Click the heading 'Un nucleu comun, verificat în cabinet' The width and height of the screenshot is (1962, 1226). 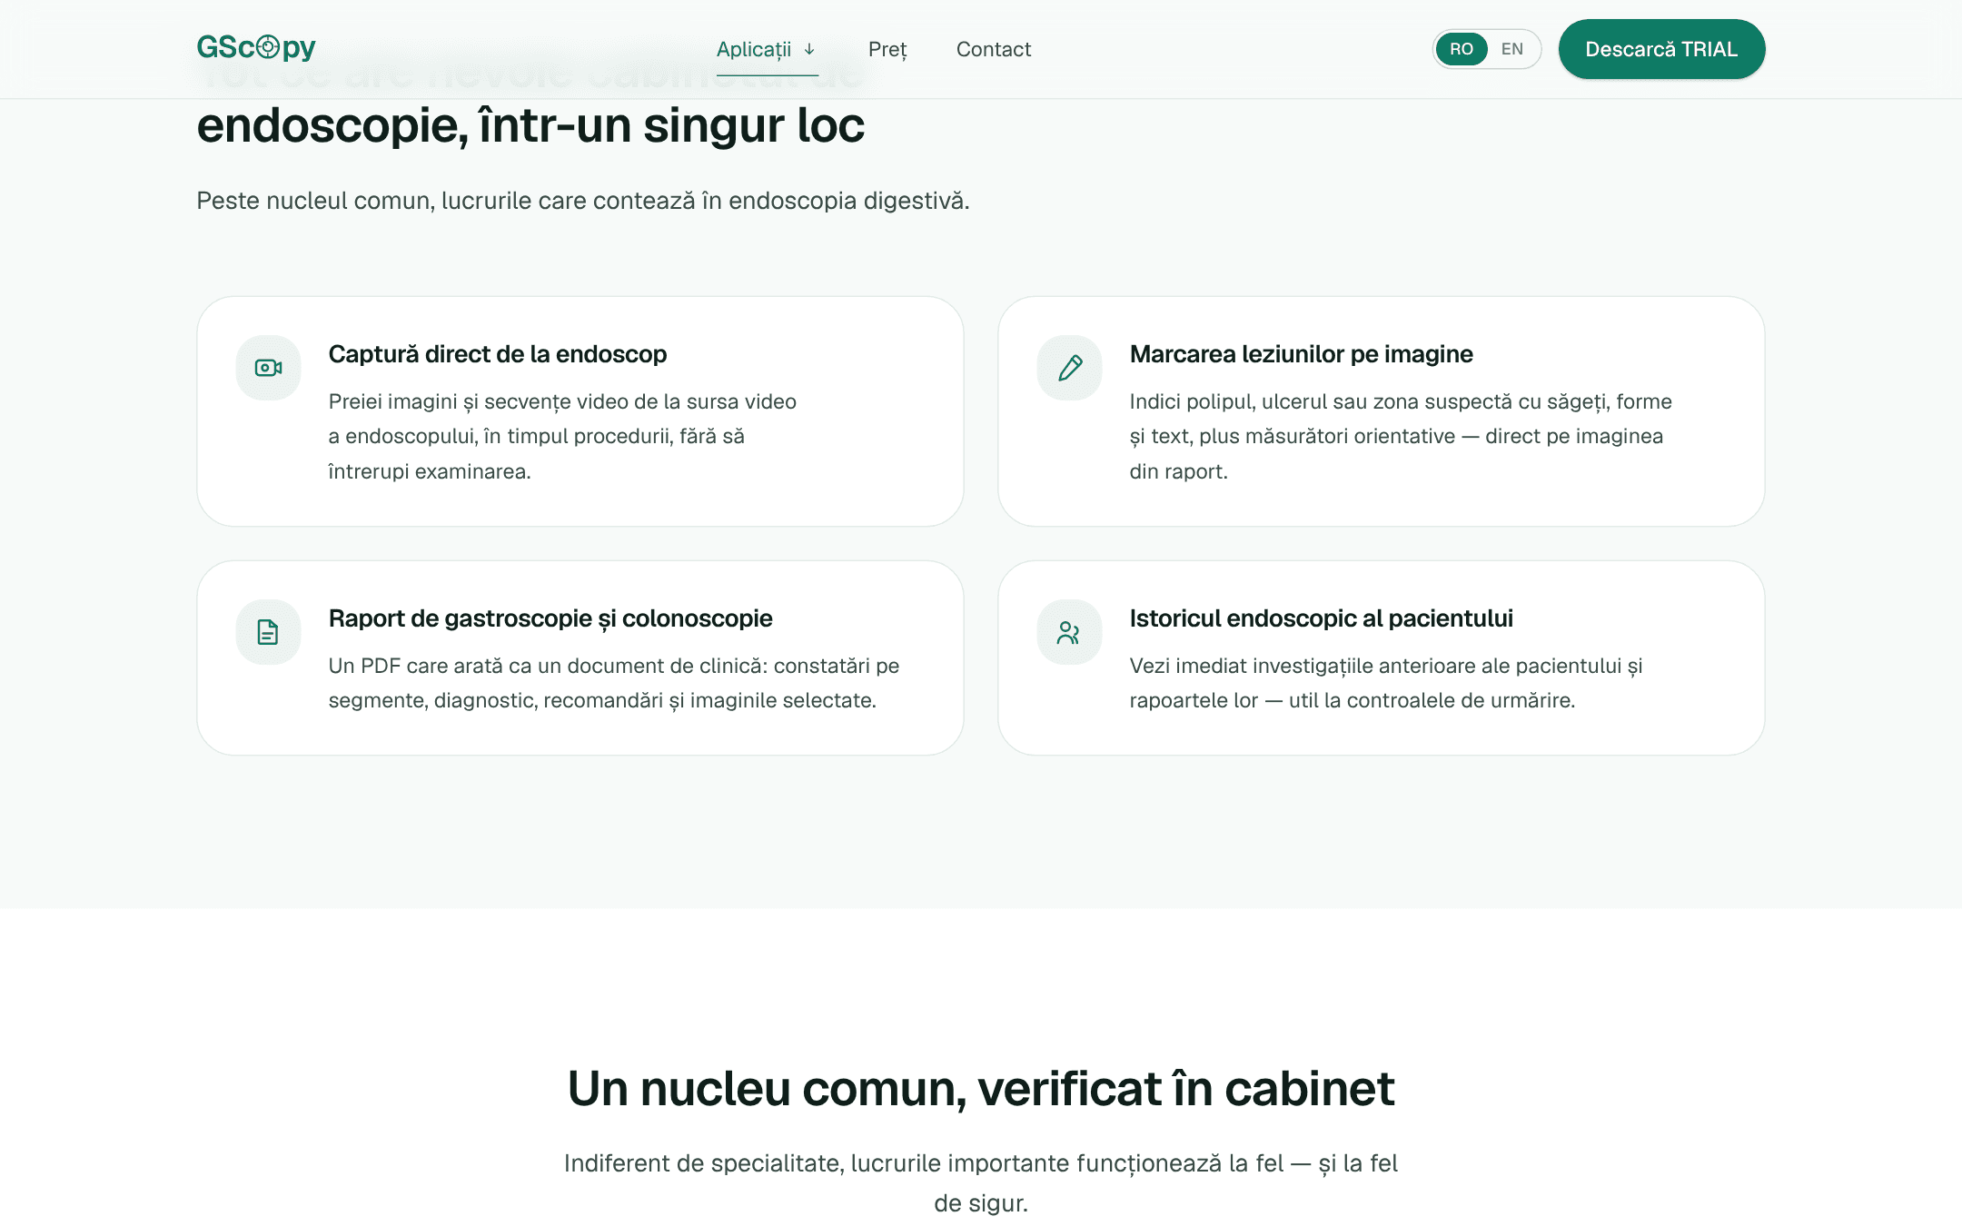981,1088
